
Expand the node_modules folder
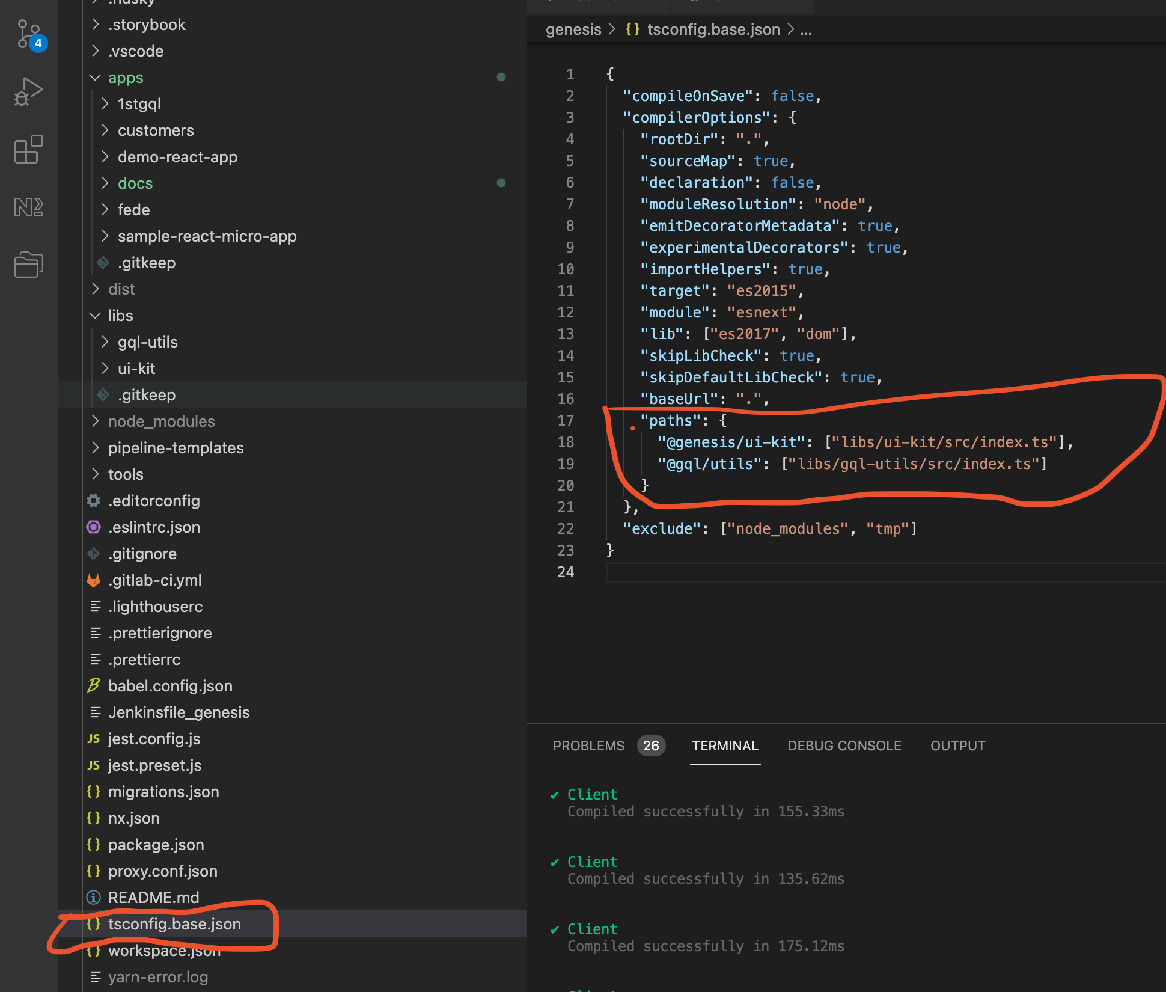[x=95, y=421]
